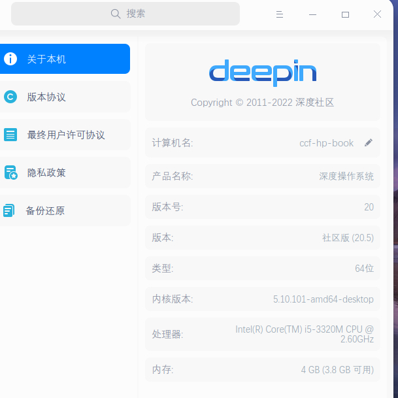Click the 计算机名 label
This screenshot has width=398, height=398.
click(x=173, y=143)
